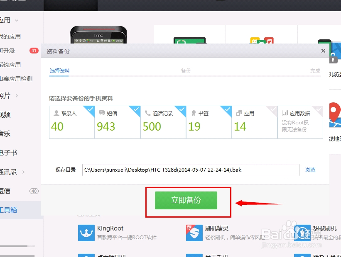Expand the 通讯录 sidebar arrow
The image size is (341, 257).
coord(23,172)
